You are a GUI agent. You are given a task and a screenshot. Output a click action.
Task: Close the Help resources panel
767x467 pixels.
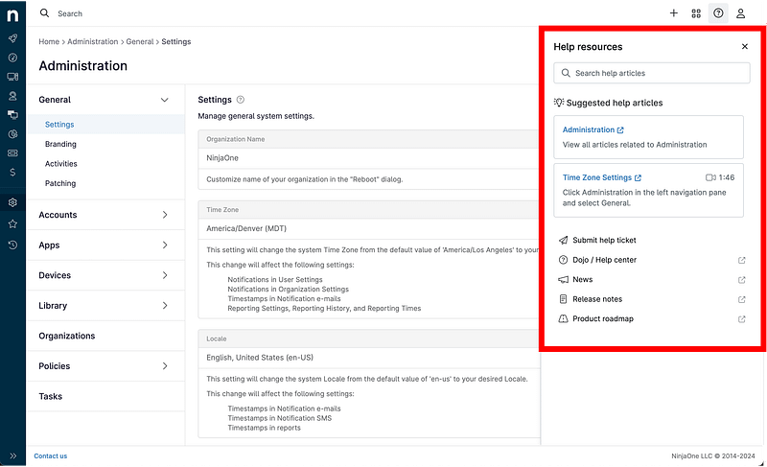coord(745,46)
